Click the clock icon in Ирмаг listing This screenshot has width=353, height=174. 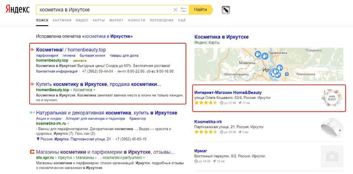tap(196, 161)
